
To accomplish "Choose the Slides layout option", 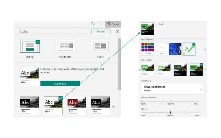I will (101, 46).
